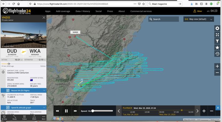The image size is (222, 122).
Task: Open aircraft photo in new window icon
Action: (44, 46)
